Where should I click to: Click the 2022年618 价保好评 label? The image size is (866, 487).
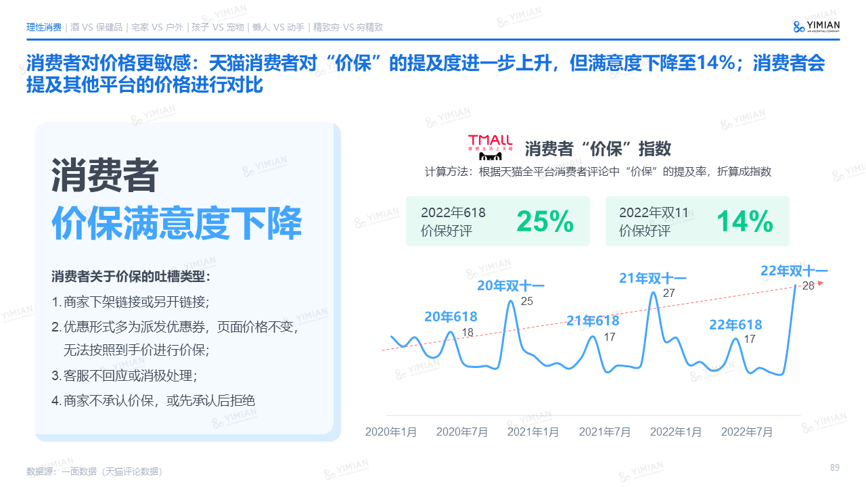453,222
